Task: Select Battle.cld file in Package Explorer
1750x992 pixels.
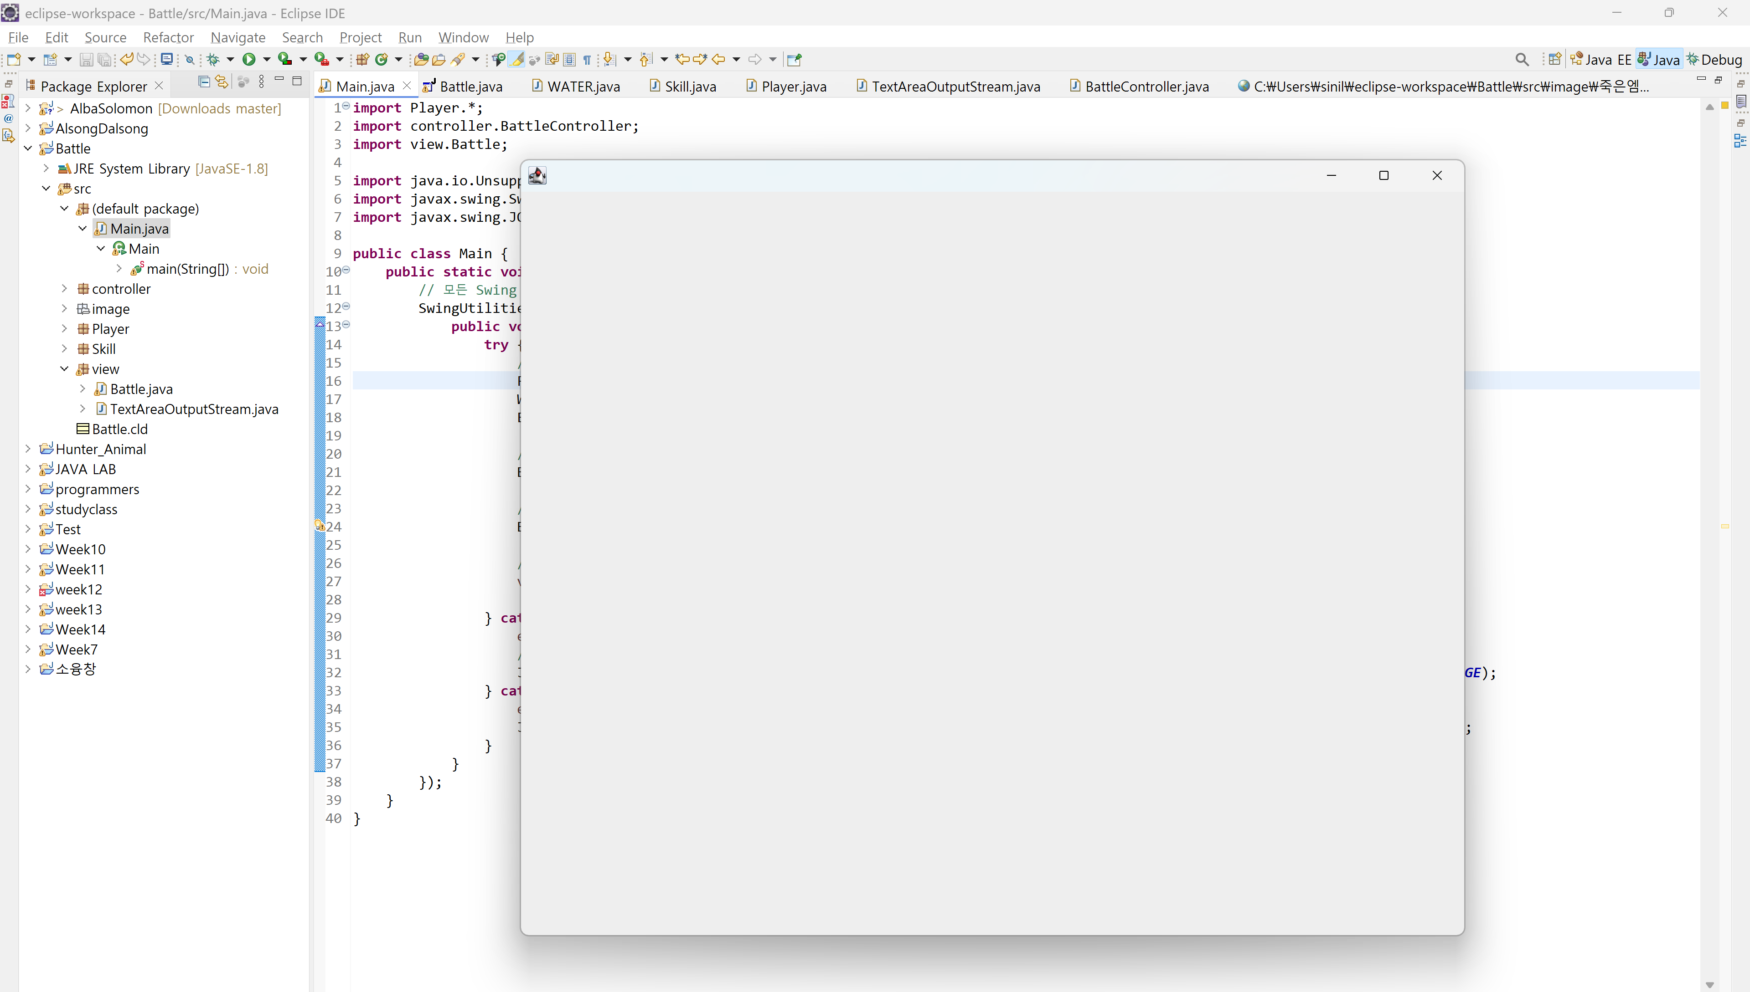Action: [x=119, y=429]
